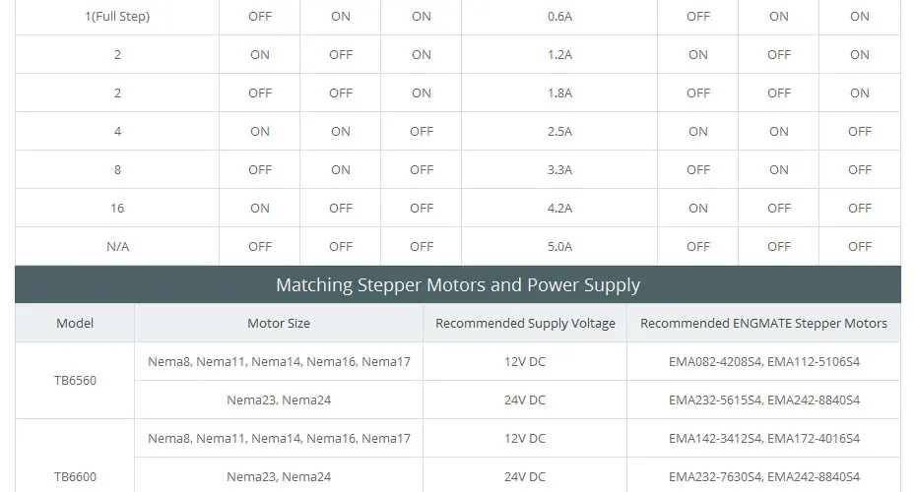Click the 16 microstep cell

(x=117, y=208)
